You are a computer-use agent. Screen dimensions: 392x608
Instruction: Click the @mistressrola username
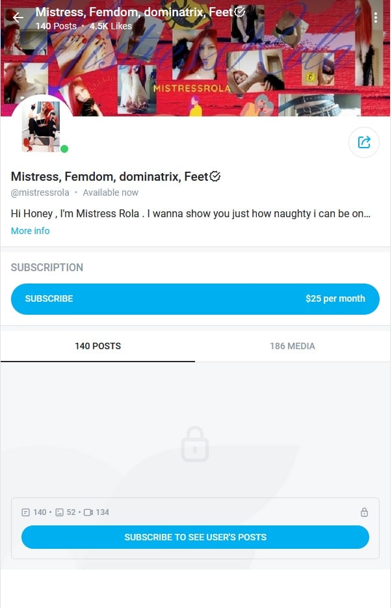[x=40, y=192]
